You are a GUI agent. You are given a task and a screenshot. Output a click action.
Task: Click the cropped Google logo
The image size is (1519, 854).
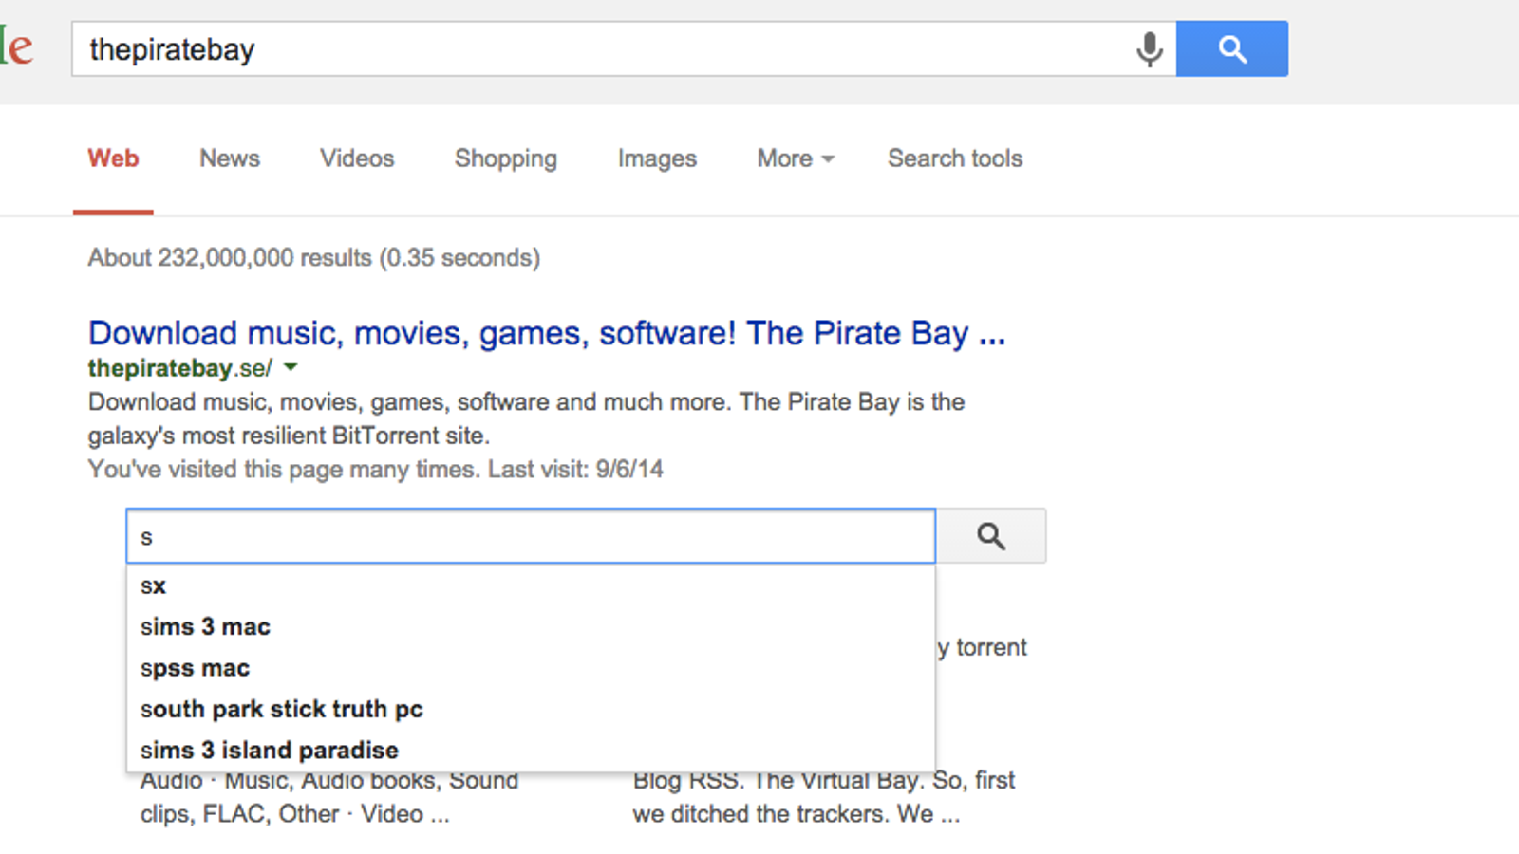(x=17, y=47)
